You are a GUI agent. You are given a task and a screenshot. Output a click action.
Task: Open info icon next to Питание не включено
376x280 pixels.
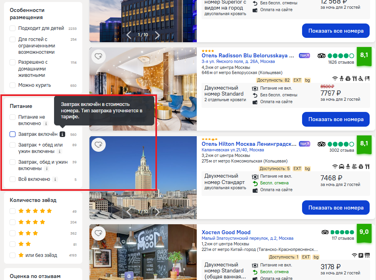46,123
